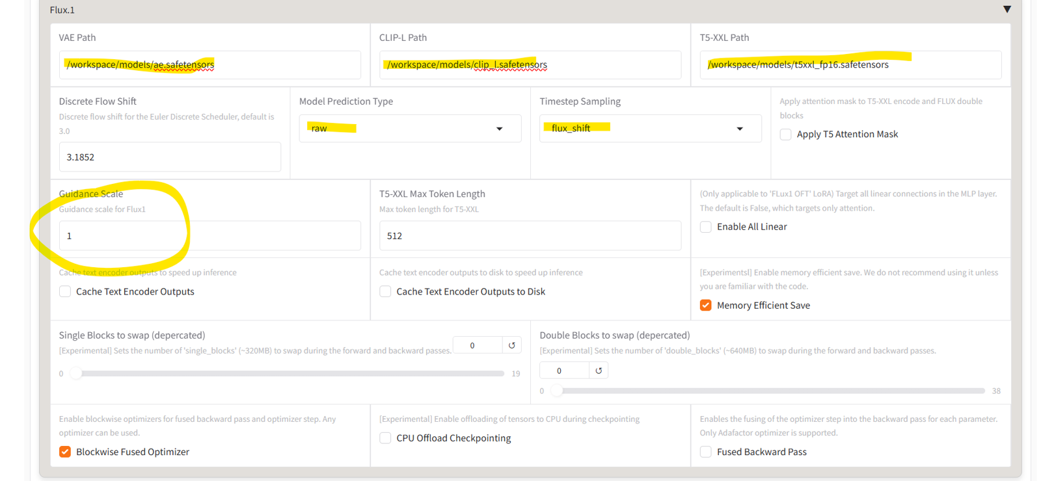Edit Double Blocks to swap number

(x=564, y=370)
